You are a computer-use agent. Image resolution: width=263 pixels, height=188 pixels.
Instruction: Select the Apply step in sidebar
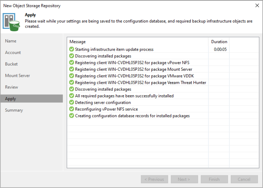[32, 99]
